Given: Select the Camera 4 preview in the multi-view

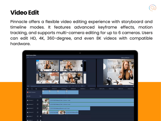Looking at the screenshot, I should [71, 78].
